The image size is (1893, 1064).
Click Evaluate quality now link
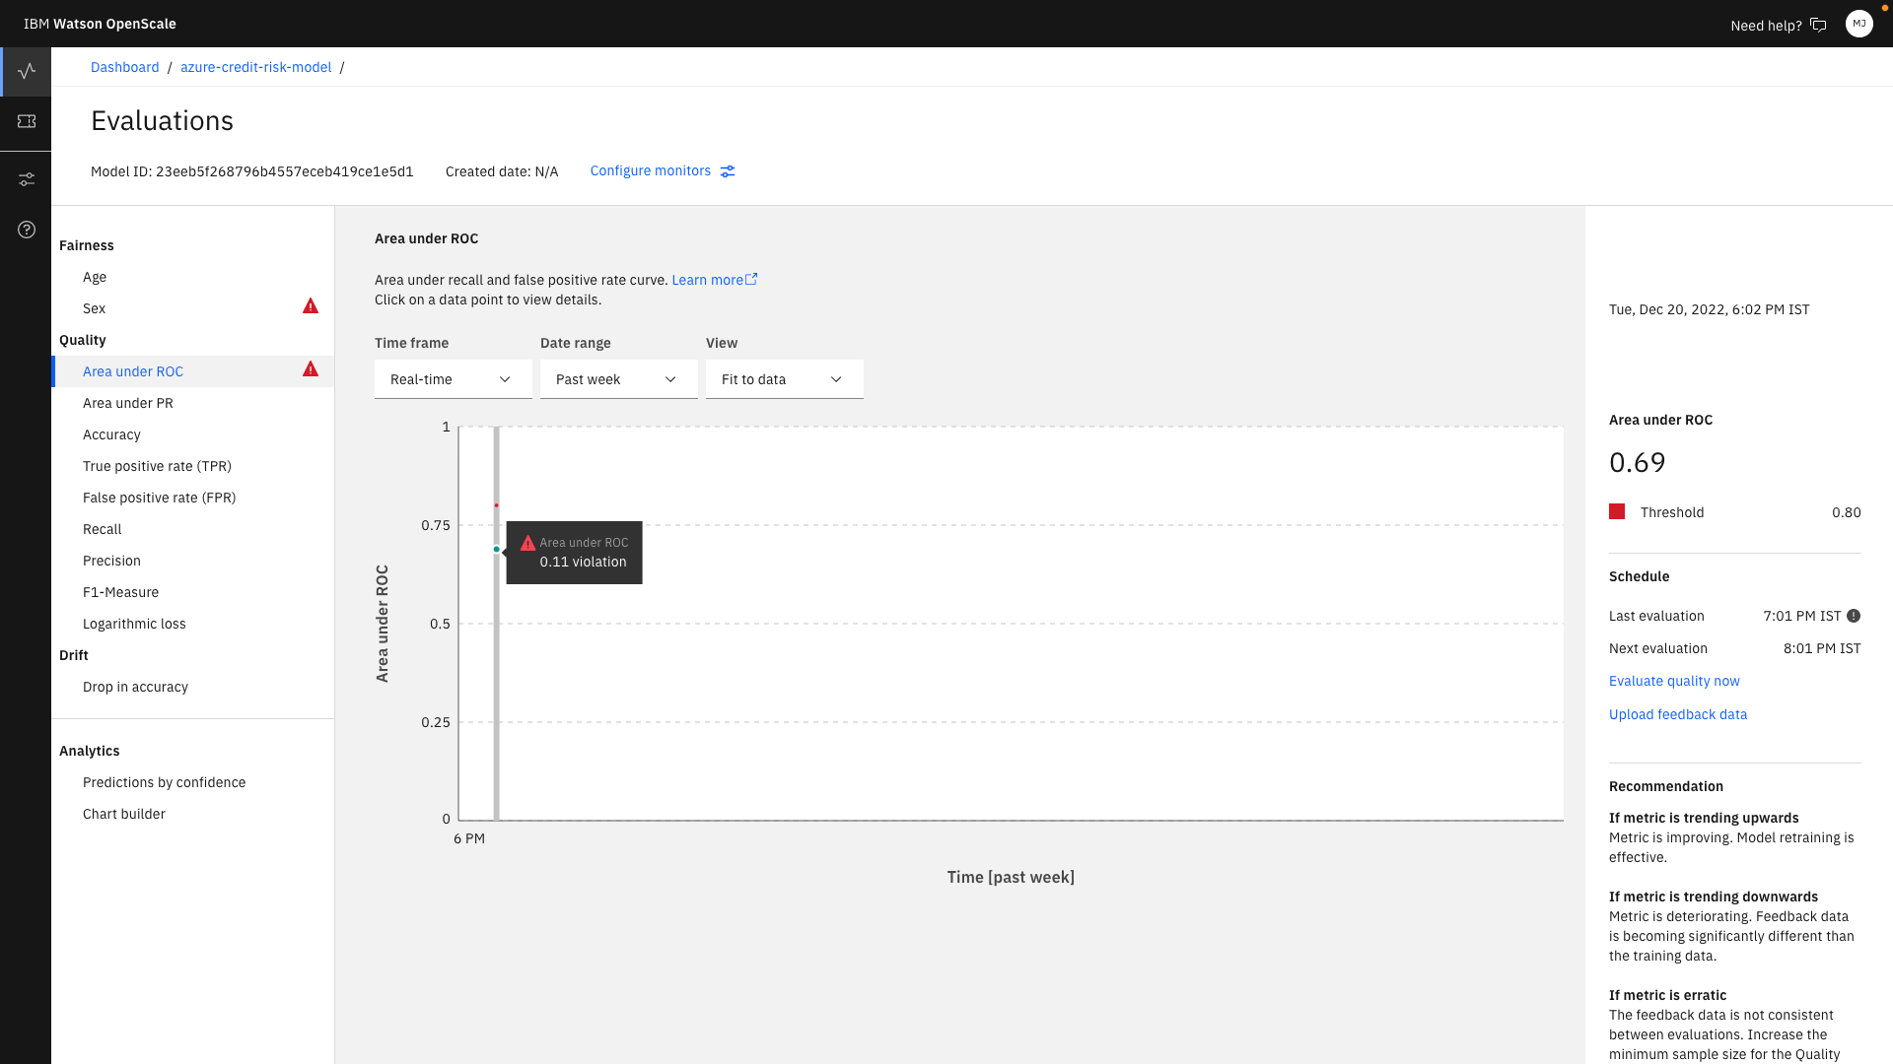[x=1674, y=681]
